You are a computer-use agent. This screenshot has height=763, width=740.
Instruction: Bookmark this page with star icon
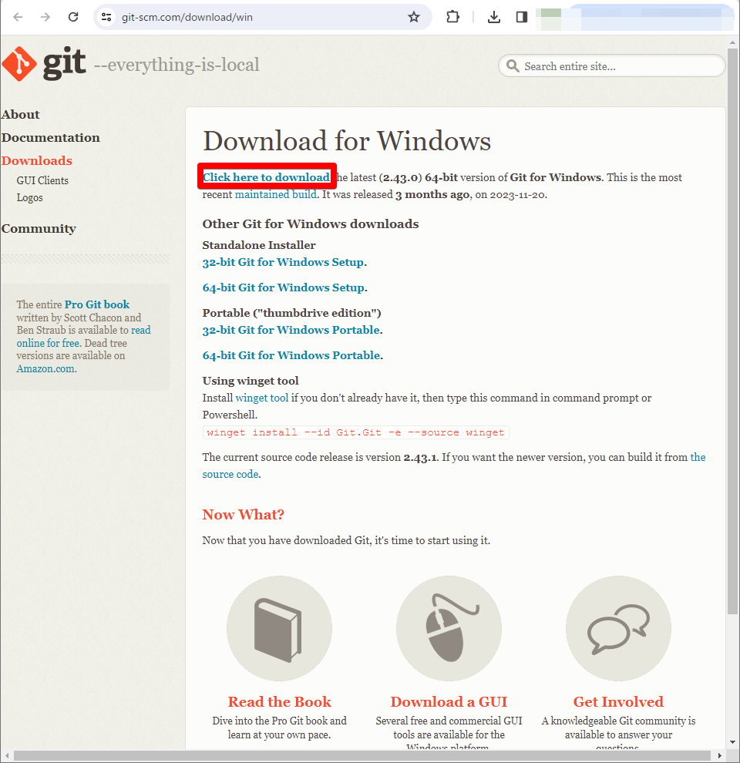tap(414, 17)
